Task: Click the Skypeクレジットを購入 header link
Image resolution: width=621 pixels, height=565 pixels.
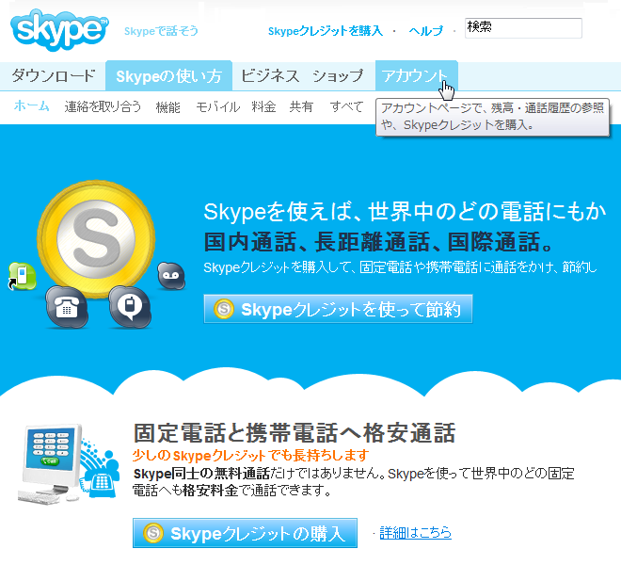Action: 325,31
